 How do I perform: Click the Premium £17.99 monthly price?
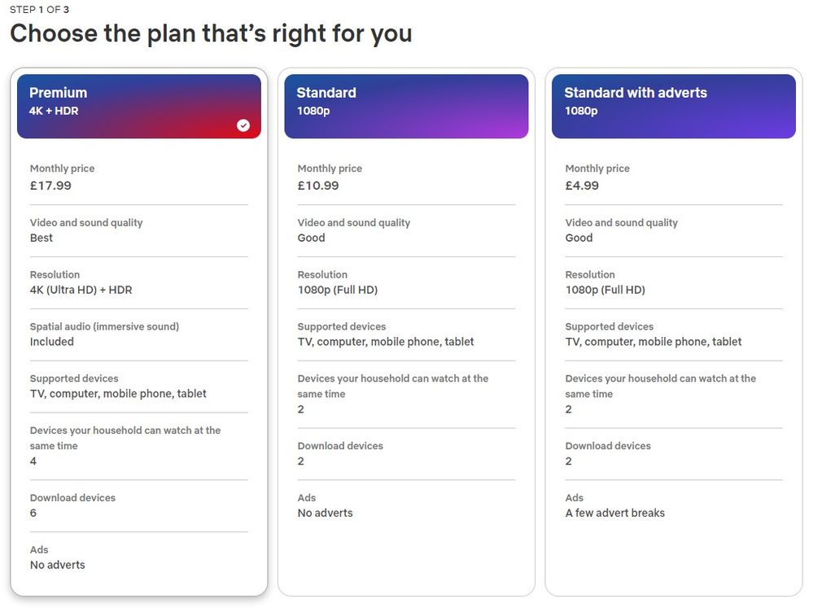pos(50,186)
